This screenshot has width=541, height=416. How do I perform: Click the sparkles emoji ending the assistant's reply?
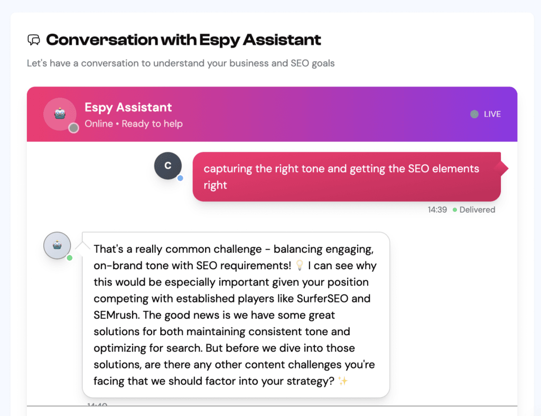click(x=343, y=381)
